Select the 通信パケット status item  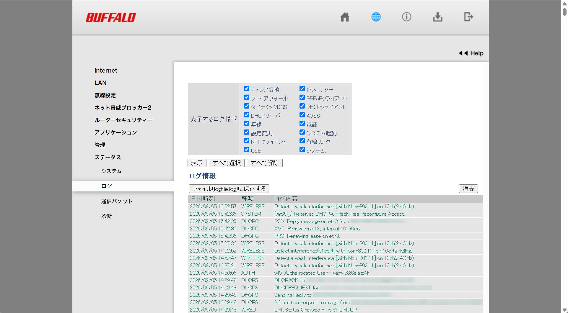[117, 201]
